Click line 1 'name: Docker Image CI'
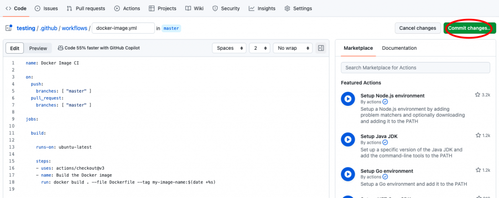 click(52, 63)
